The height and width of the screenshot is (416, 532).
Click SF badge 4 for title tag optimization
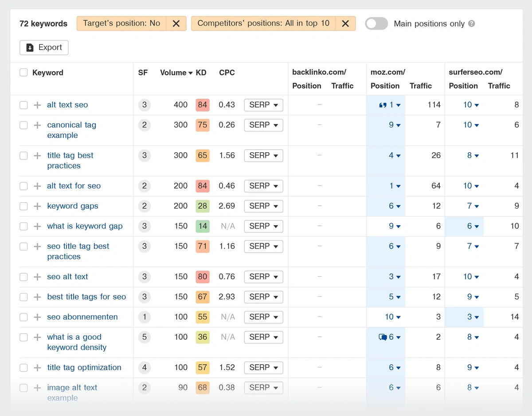click(144, 367)
